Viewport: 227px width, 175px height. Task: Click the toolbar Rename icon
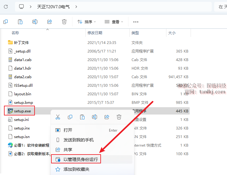pos(35,22)
